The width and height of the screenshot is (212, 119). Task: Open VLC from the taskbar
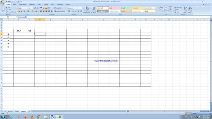(32, 117)
